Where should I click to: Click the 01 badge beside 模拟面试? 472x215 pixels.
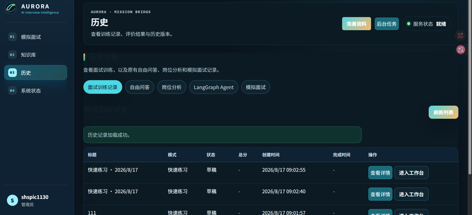click(x=12, y=37)
